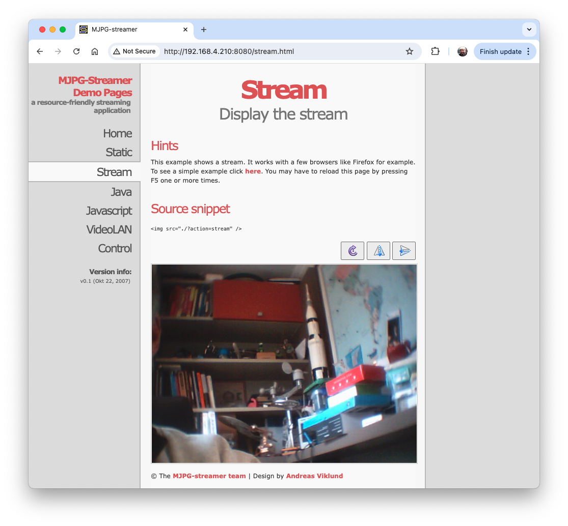Select the VideoLAN sidebar menu item
The height and width of the screenshot is (526, 568).
(x=109, y=229)
